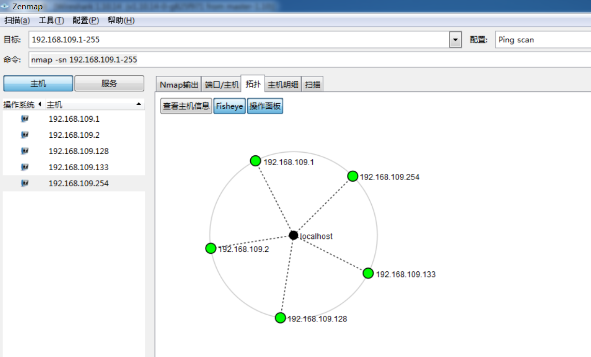This screenshot has height=357, width=591.
Task: Click label 192.168.109.133 in topology map
Action: (x=406, y=274)
